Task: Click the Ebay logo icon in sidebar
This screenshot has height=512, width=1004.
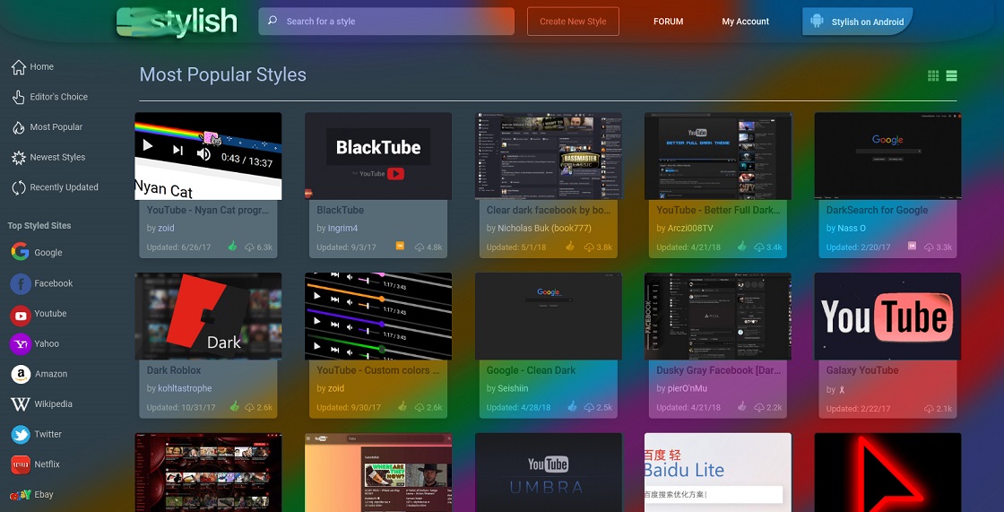Action: pyautogui.click(x=21, y=495)
